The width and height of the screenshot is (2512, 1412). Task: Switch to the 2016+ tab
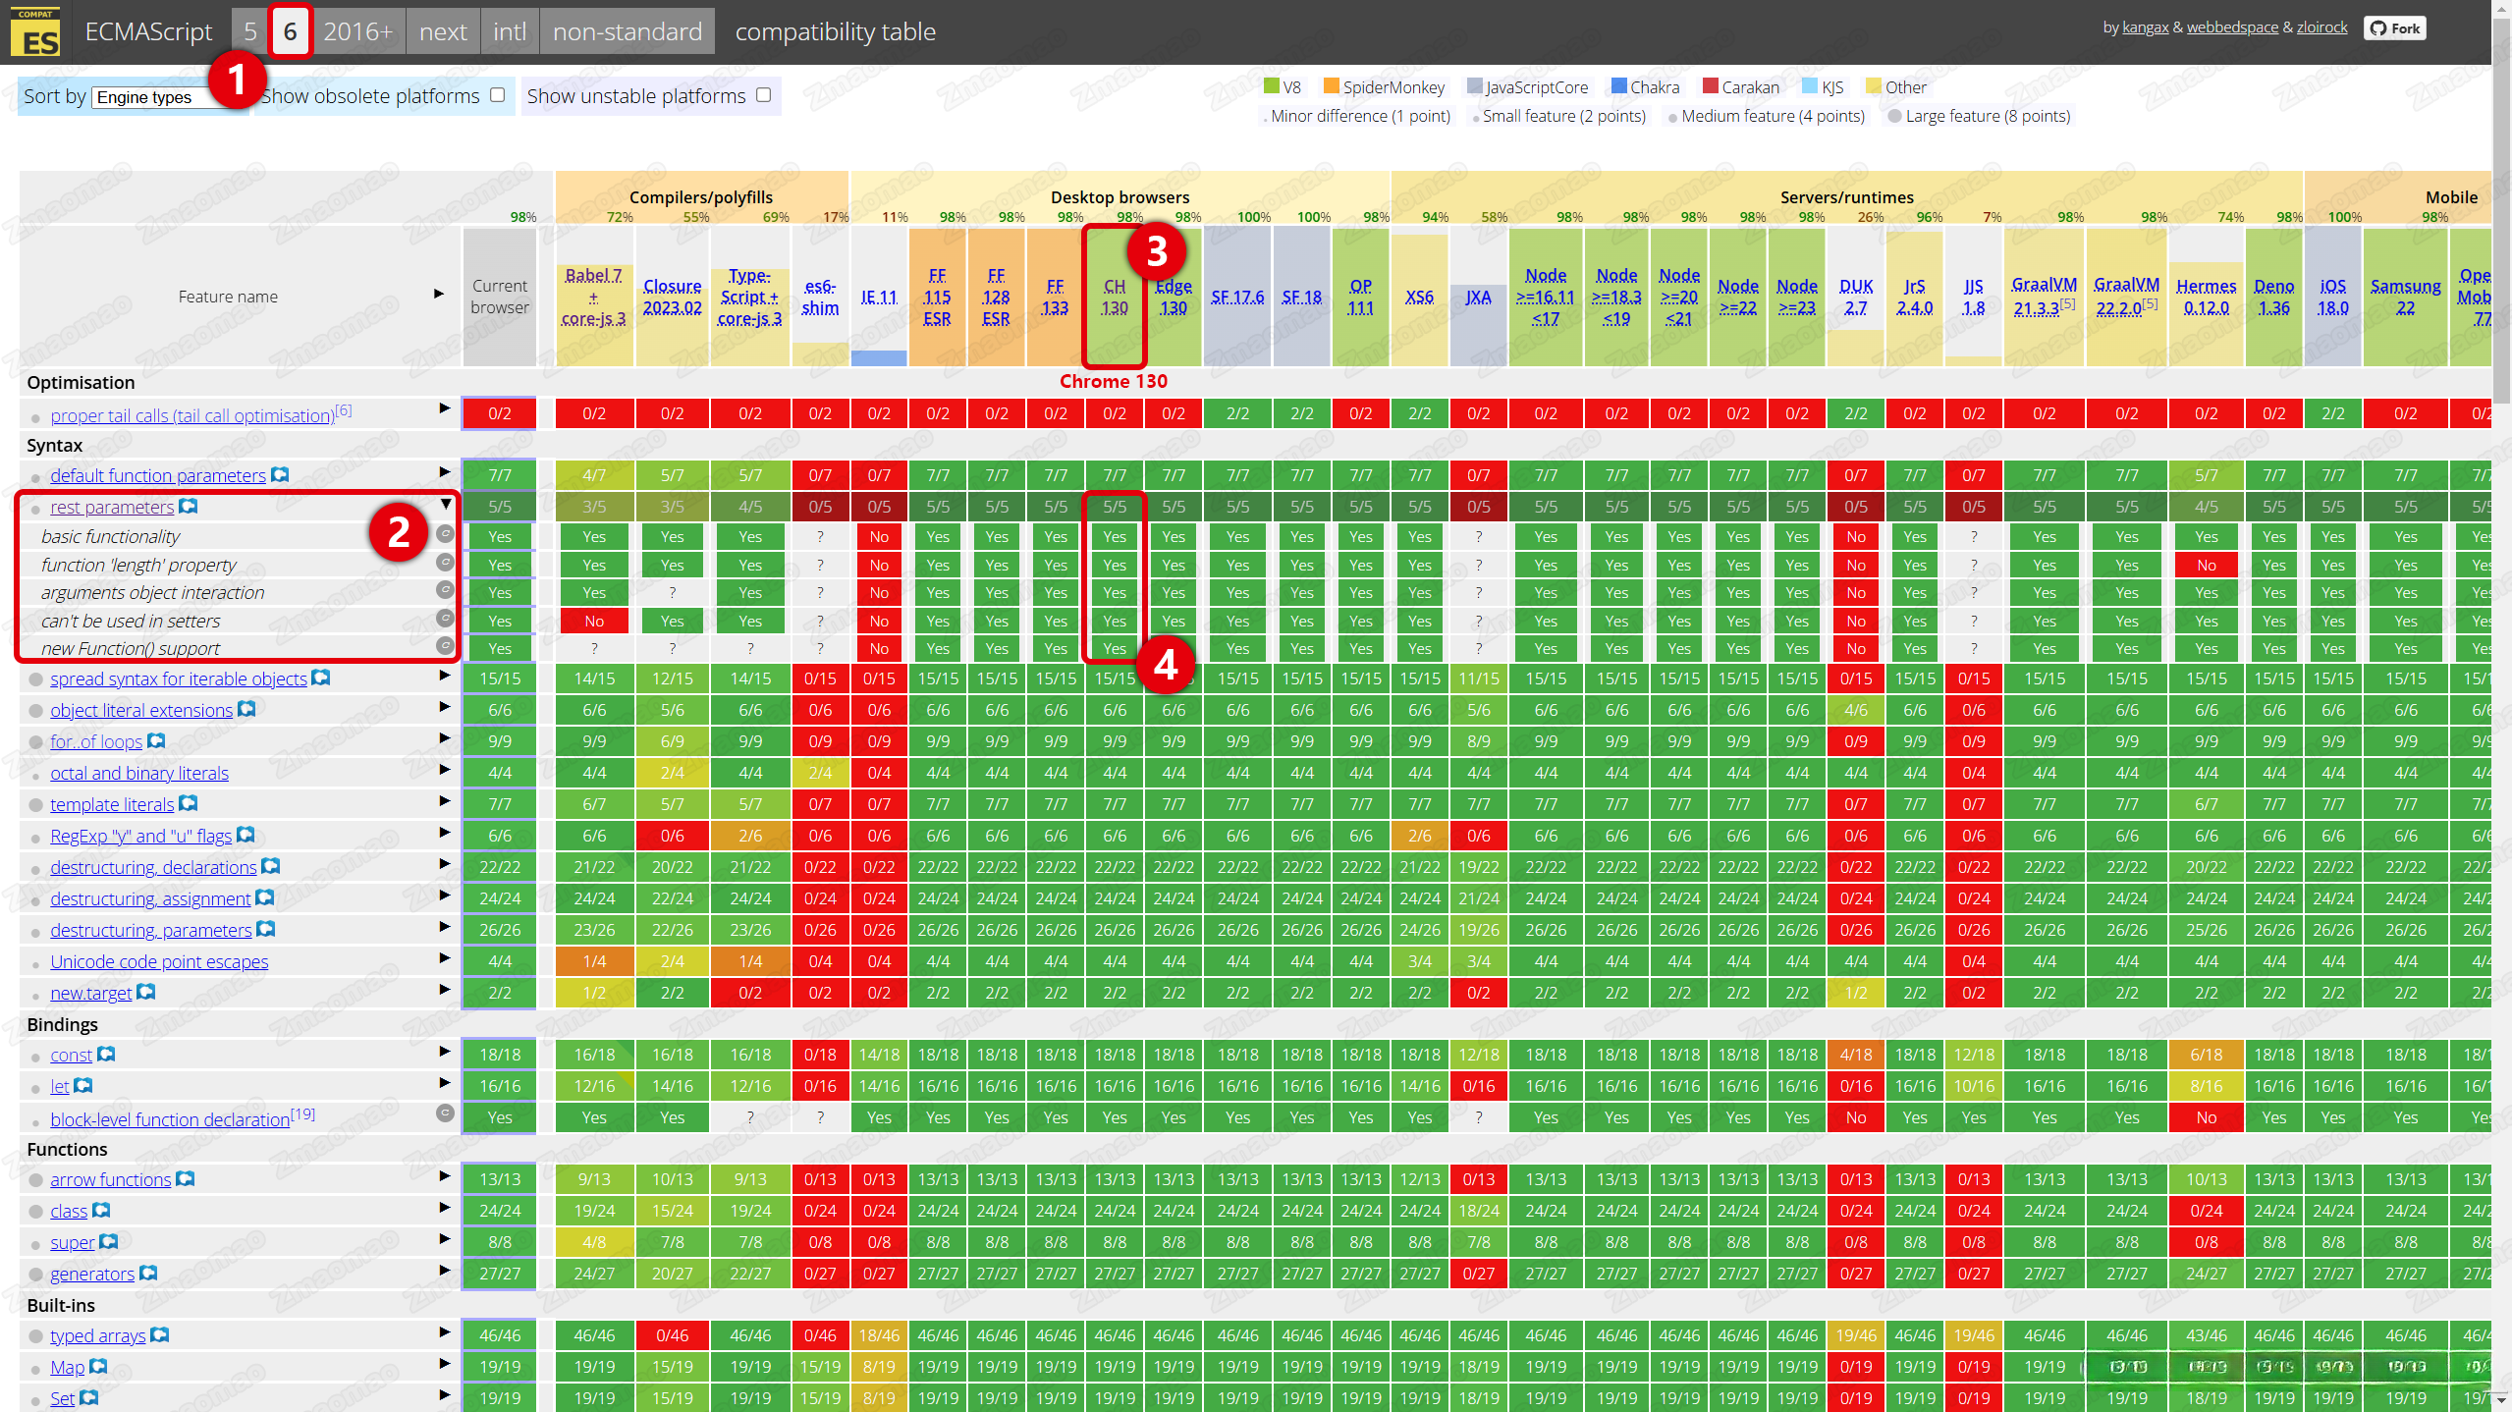tap(357, 31)
